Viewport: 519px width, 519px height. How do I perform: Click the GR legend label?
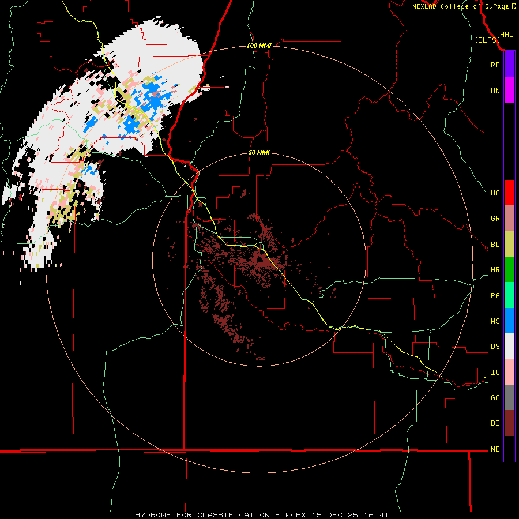coord(495,219)
